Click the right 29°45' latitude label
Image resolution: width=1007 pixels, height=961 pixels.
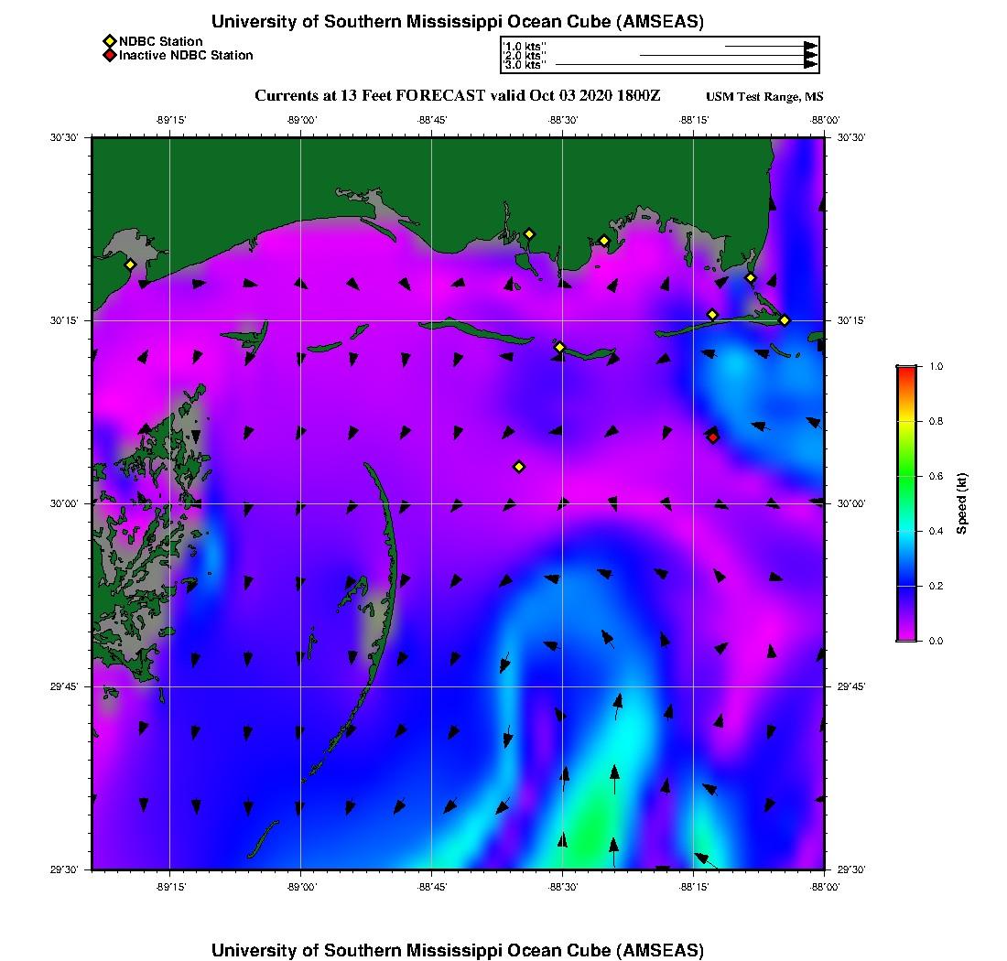[x=851, y=687]
